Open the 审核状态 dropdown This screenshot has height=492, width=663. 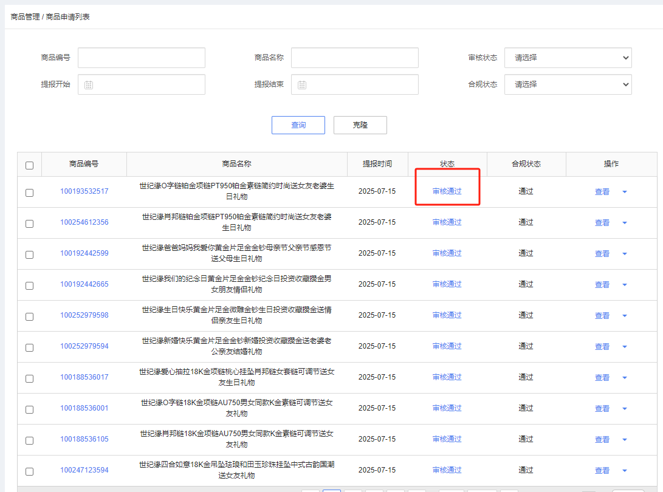coord(568,58)
